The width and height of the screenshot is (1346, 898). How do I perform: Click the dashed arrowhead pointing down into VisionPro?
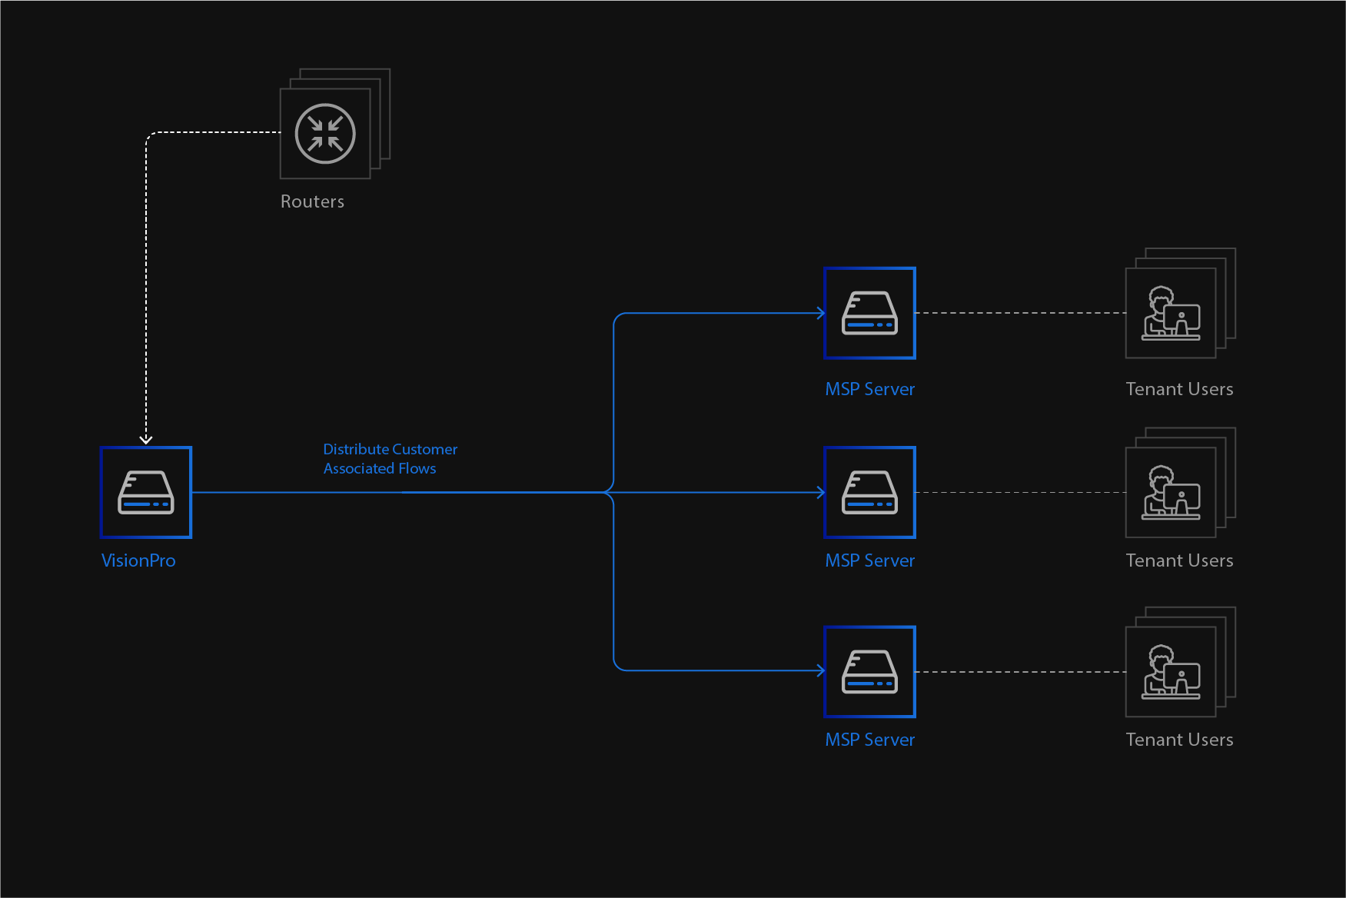pos(146,440)
